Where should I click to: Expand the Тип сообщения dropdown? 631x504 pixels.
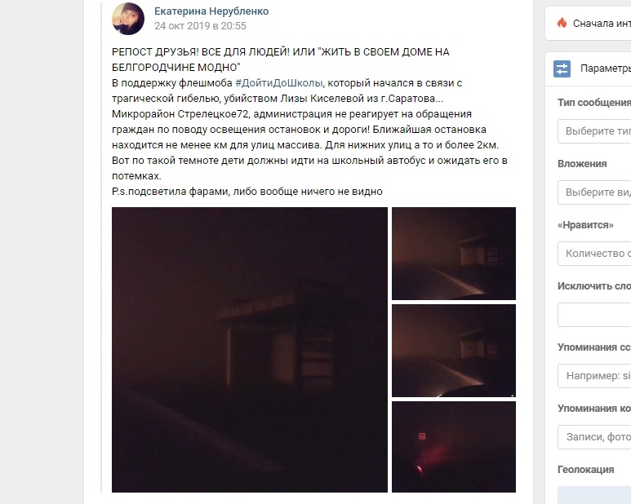[594, 131]
